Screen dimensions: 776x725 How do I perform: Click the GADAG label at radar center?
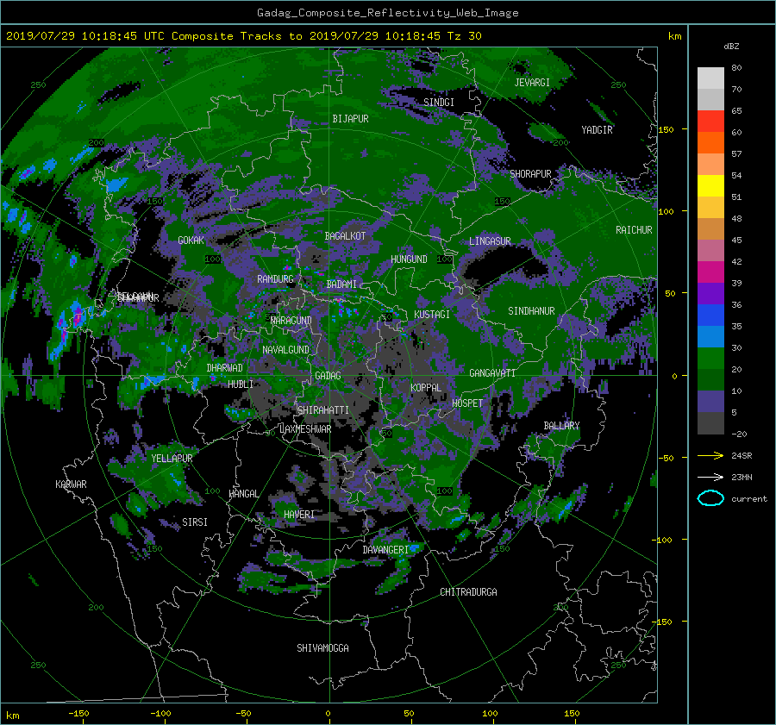(328, 376)
